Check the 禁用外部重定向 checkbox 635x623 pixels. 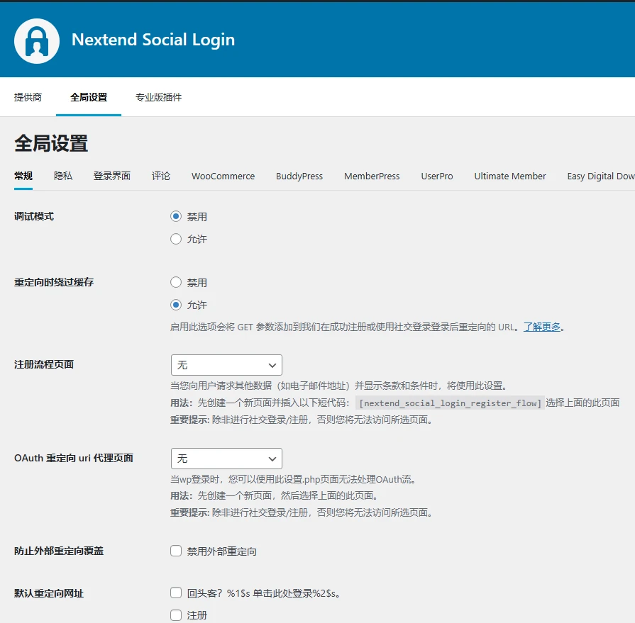click(175, 551)
